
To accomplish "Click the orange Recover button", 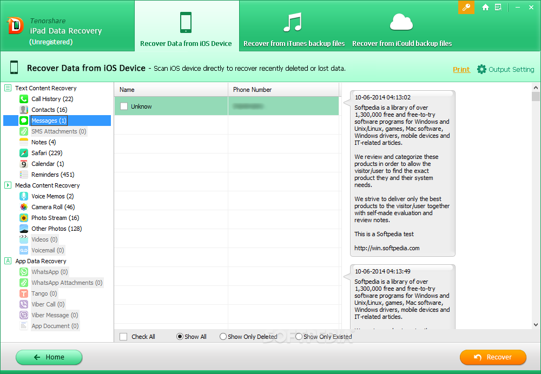I will 493,357.
